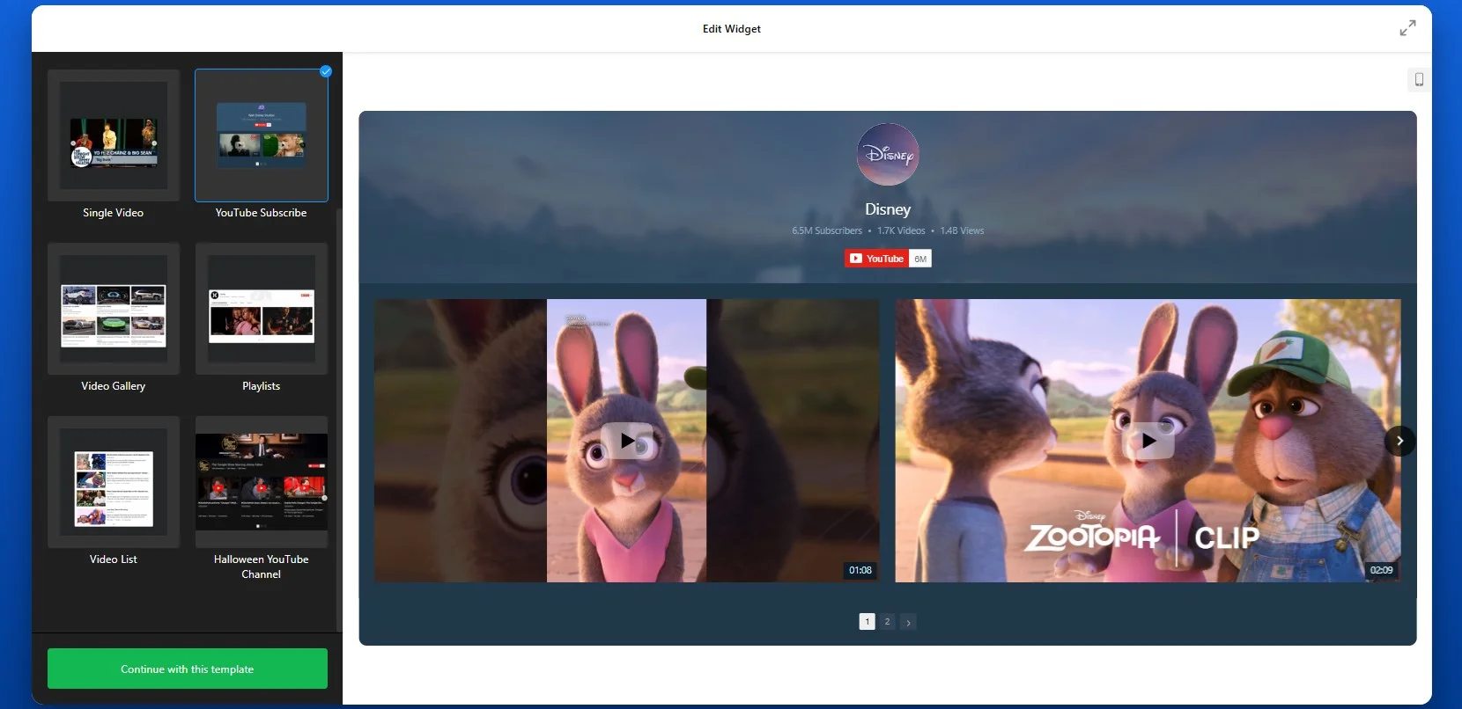Pick the Video Gallery template
1462x709 pixels.
114,310
